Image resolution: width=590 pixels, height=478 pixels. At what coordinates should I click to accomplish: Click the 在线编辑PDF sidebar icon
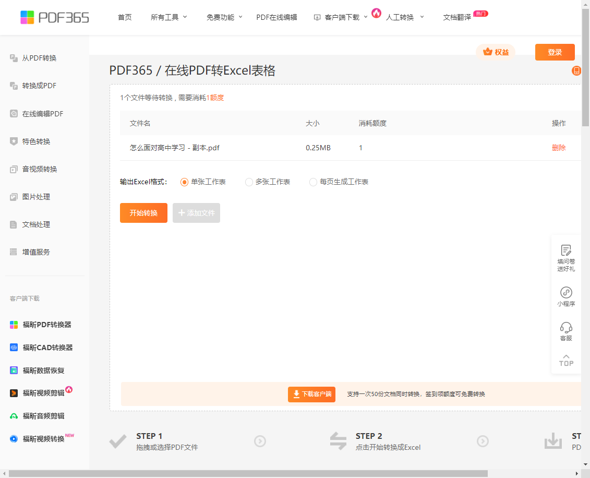14,114
